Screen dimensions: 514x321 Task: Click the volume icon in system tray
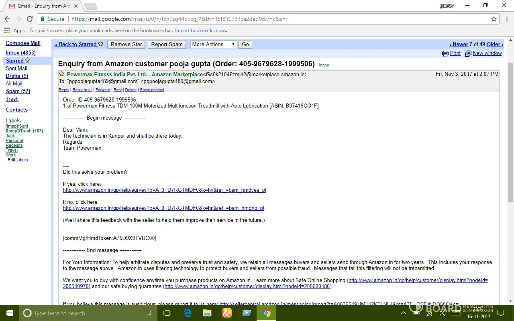[442, 313]
